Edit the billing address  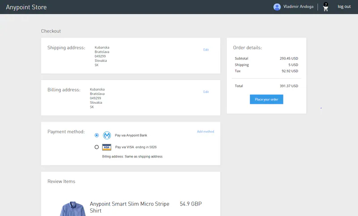pos(206,92)
